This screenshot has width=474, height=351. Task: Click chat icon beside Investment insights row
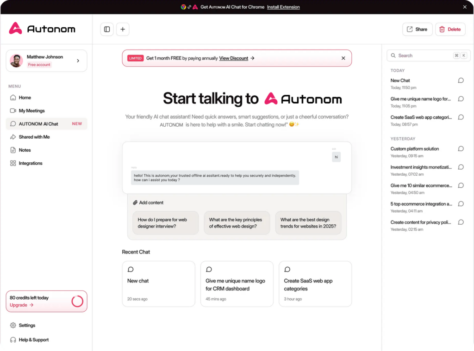click(461, 167)
